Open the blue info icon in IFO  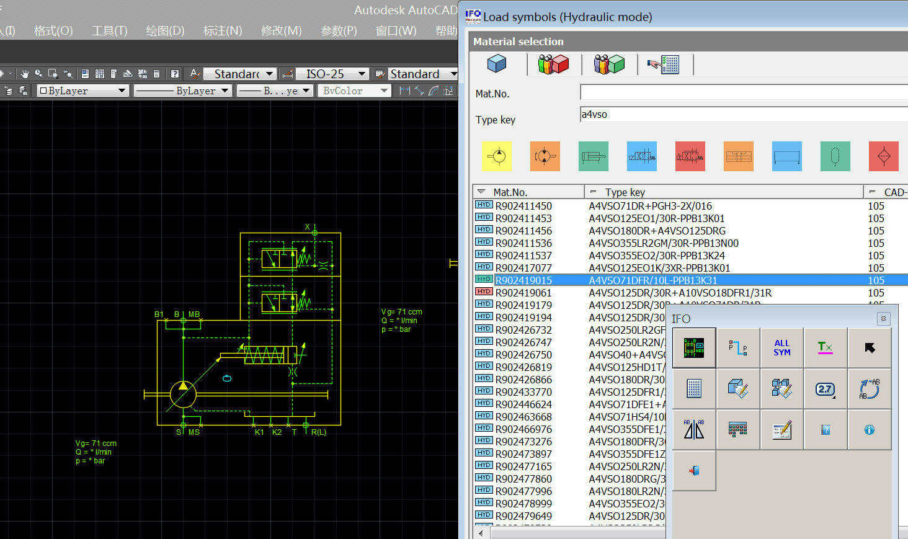pos(870,429)
